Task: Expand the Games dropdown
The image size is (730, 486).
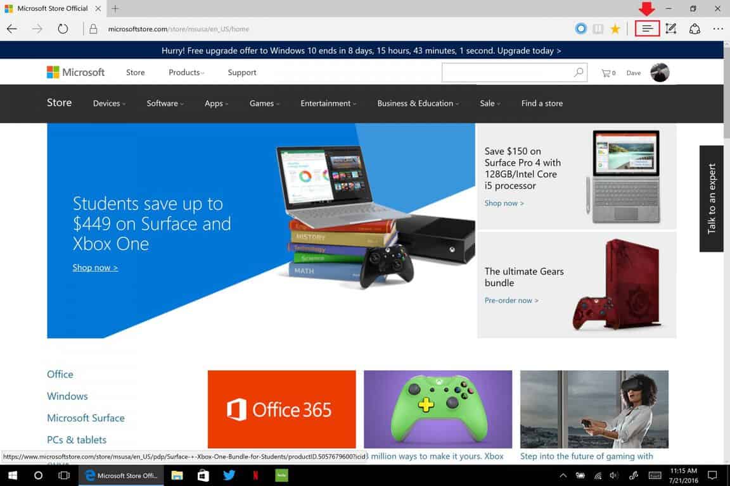Action: pos(264,103)
